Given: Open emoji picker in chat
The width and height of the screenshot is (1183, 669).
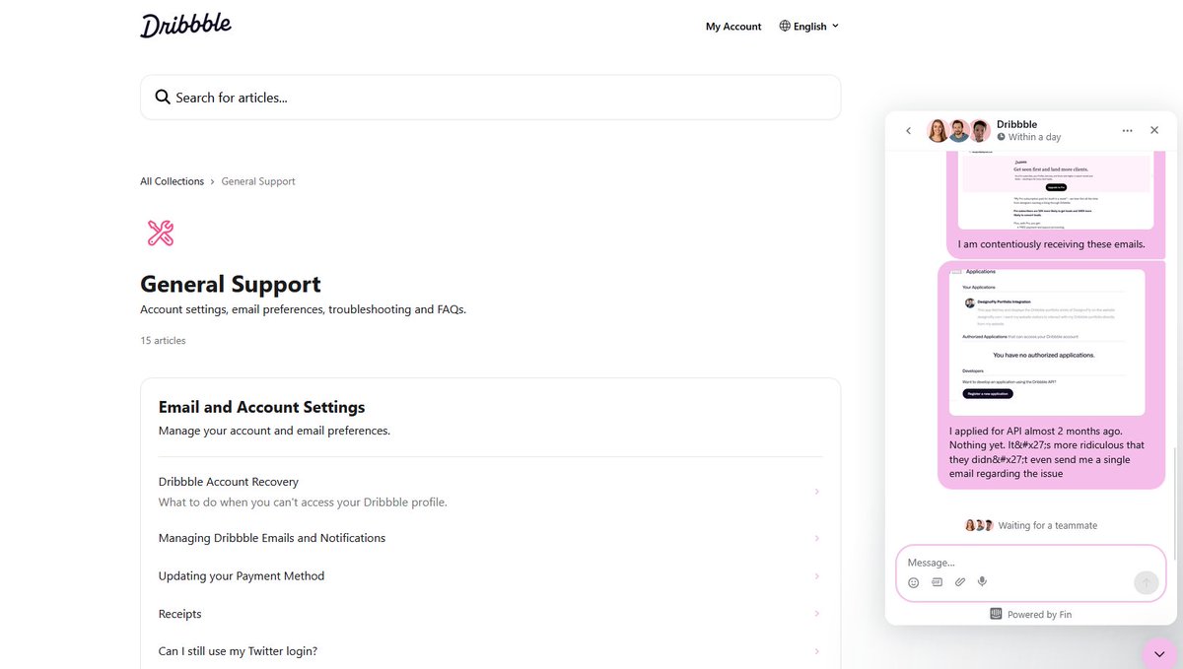Looking at the screenshot, I should coord(914,582).
